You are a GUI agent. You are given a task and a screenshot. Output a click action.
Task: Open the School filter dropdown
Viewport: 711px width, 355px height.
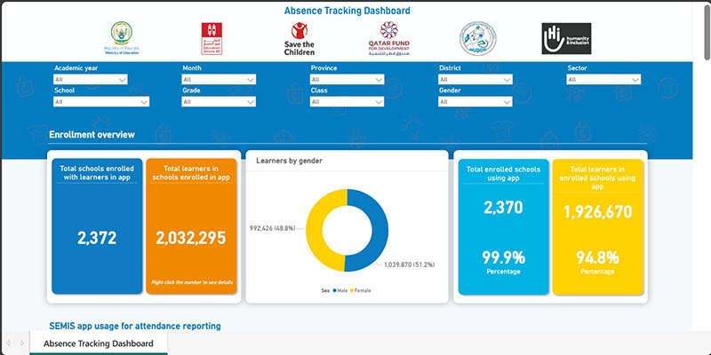tap(101, 102)
